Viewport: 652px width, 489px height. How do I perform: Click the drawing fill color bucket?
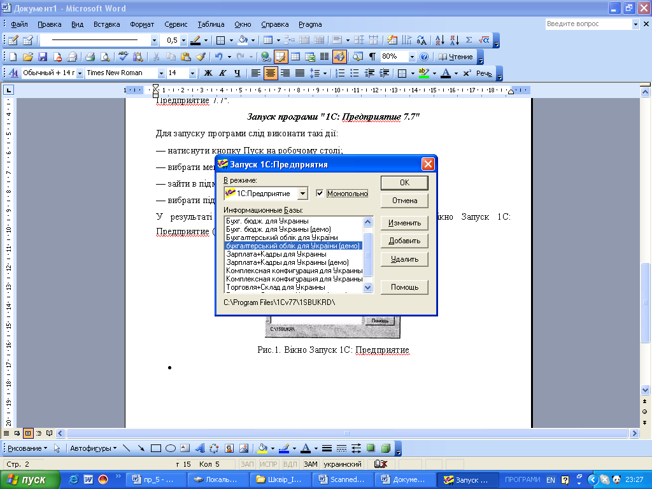tap(262, 448)
